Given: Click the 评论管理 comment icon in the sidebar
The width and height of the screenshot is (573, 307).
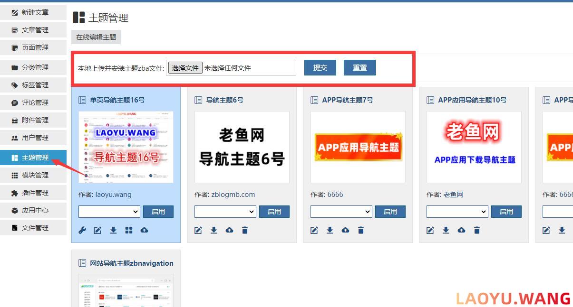Looking at the screenshot, I should 14,102.
